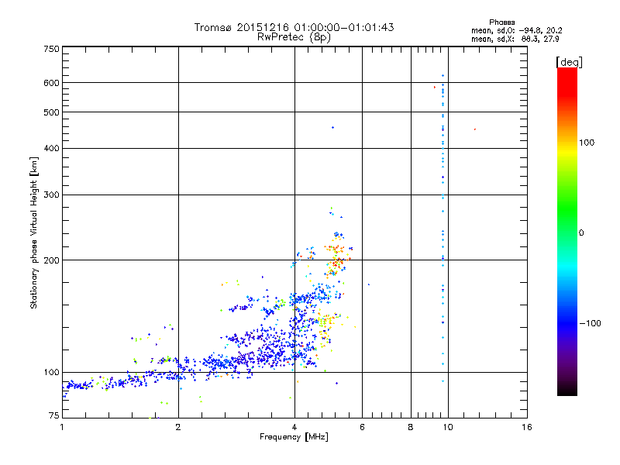Select the 'mean, sd,X: 88.3, 27.9' line
This screenshot has width=620, height=465.
pyautogui.click(x=515, y=39)
